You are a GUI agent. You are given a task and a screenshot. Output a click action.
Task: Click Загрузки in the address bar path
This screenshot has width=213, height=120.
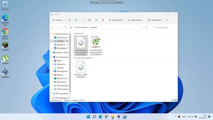point(94,27)
